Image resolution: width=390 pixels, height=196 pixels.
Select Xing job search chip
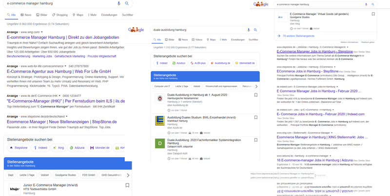click(58, 148)
